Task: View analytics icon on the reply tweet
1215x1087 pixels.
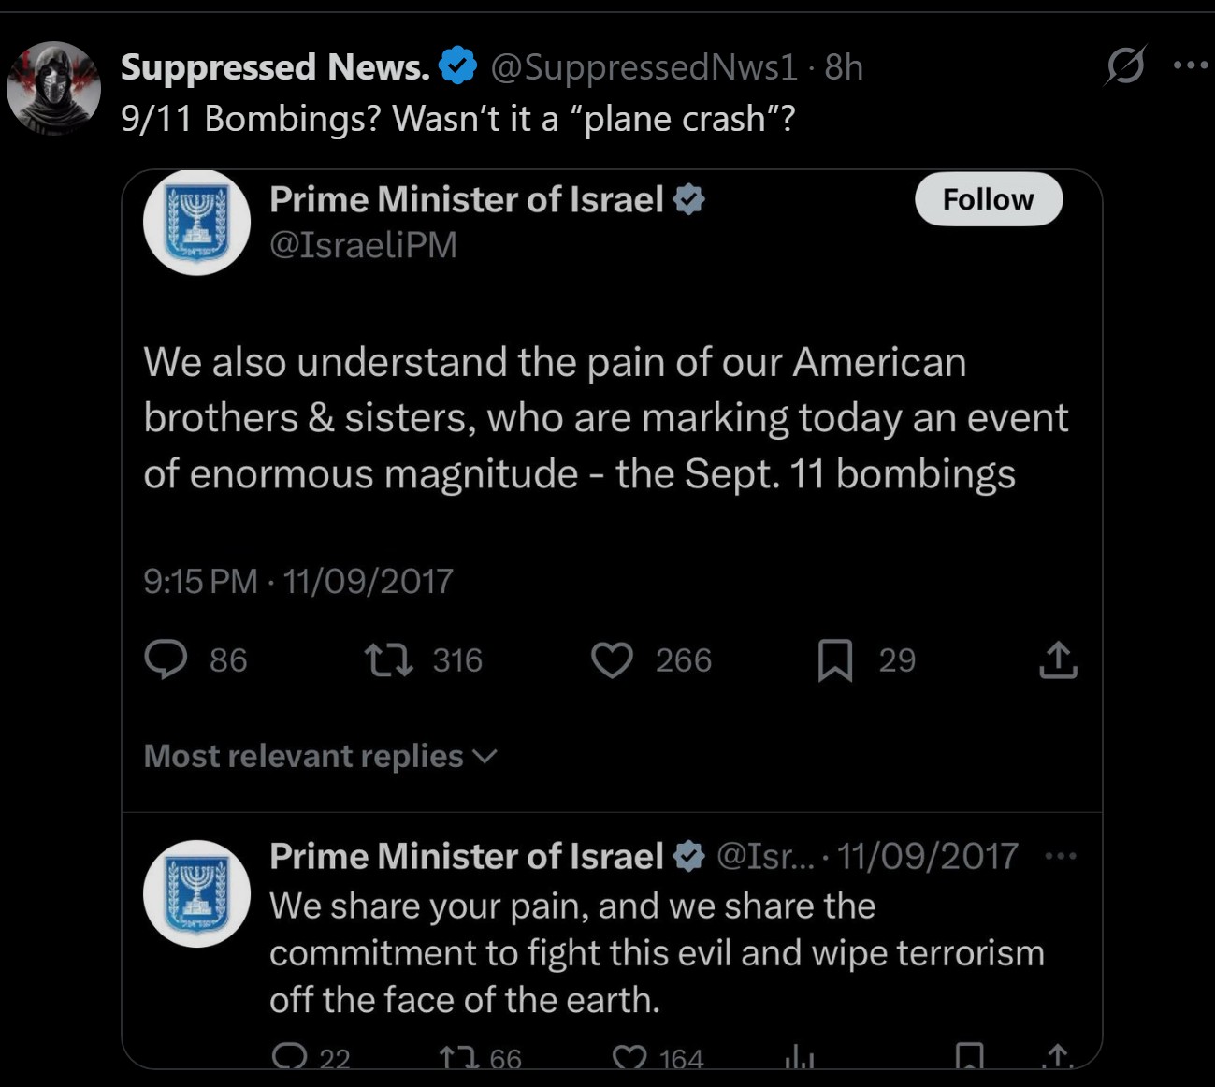Action: click(x=800, y=1058)
